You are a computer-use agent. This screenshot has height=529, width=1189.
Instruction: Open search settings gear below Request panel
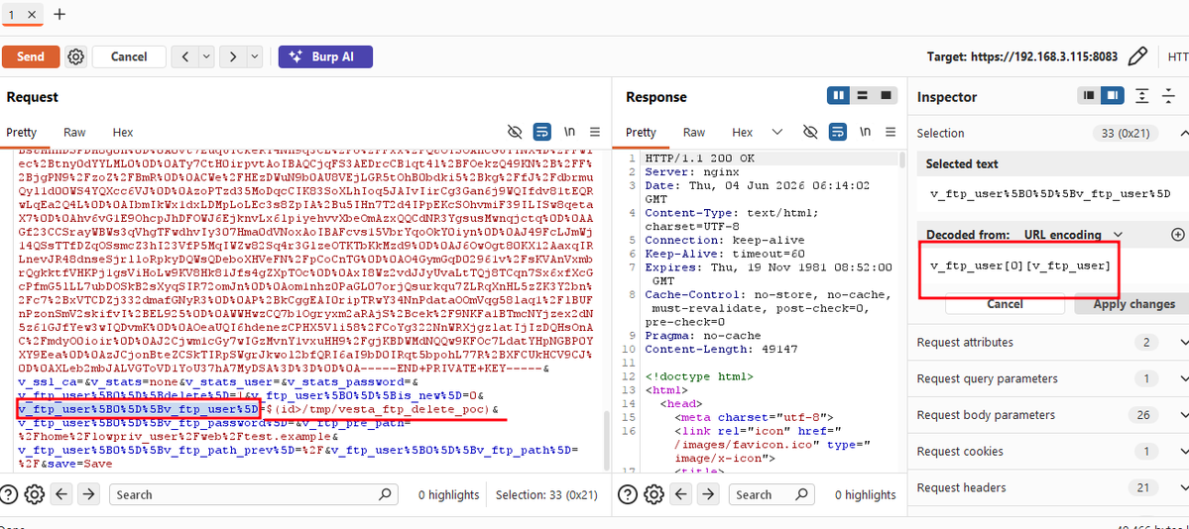[34, 494]
